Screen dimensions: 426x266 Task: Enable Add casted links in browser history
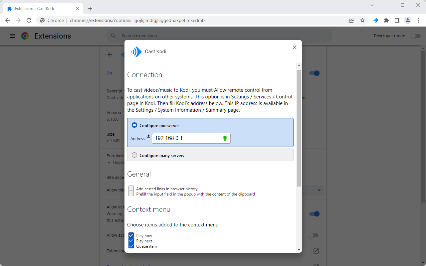pyautogui.click(x=131, y=189)
